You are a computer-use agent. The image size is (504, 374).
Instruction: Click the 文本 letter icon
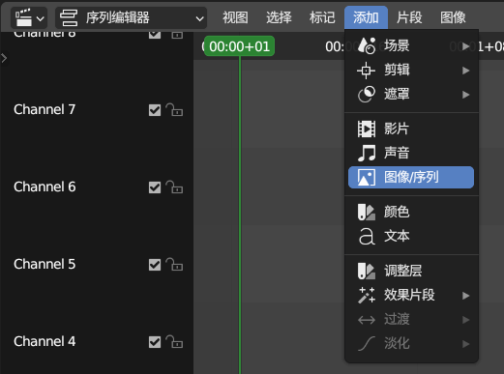(367, 236)
